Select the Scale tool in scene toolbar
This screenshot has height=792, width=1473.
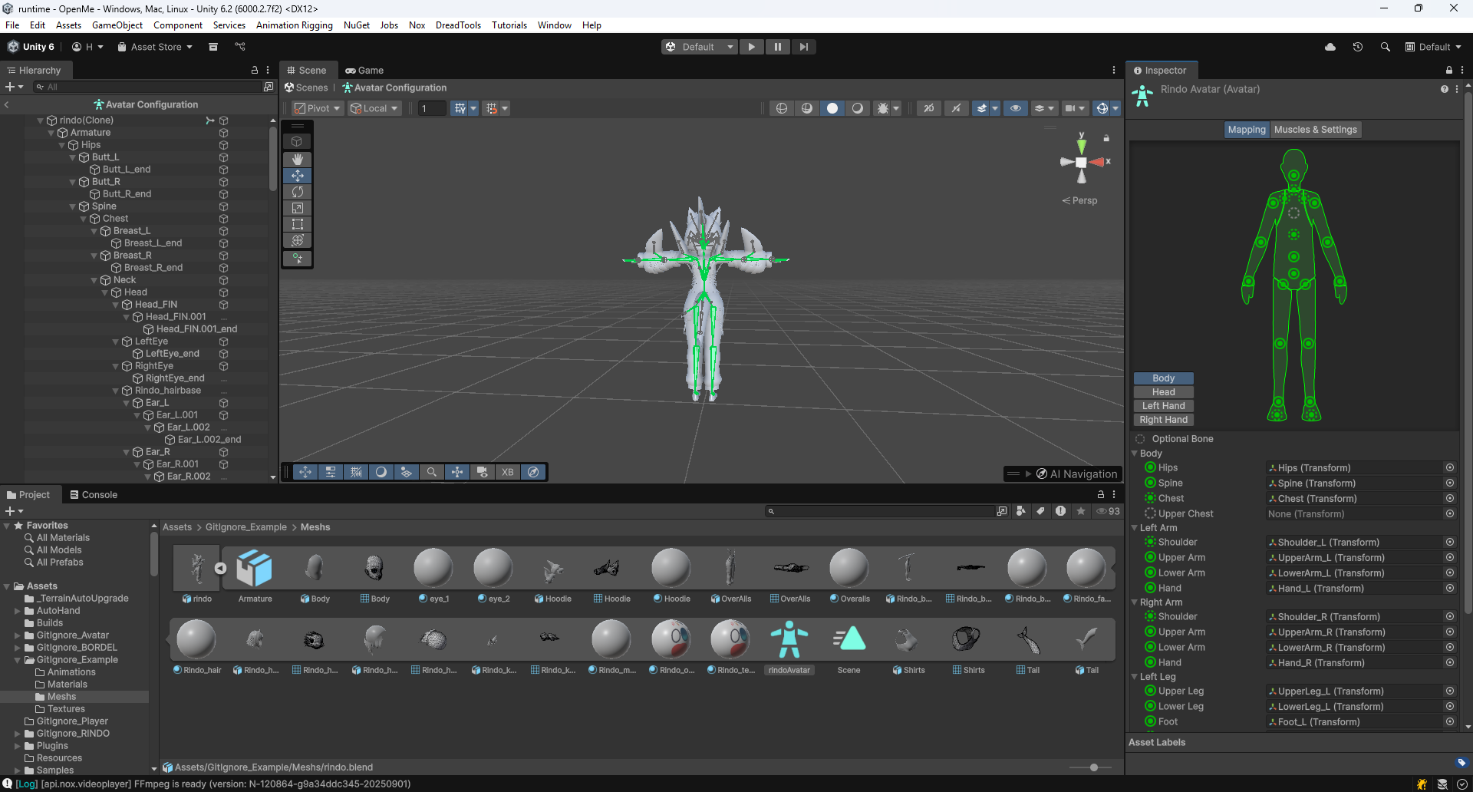tap(298, 208)
